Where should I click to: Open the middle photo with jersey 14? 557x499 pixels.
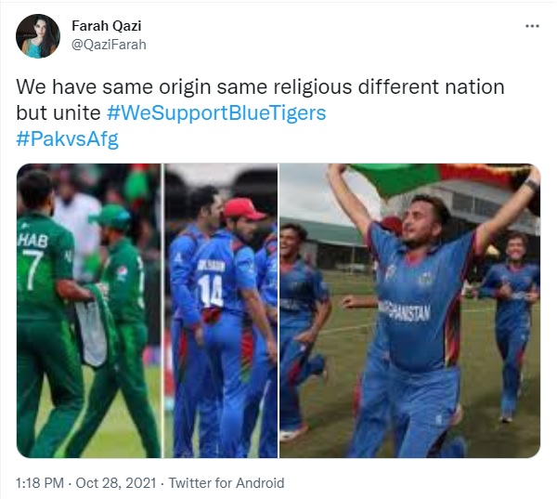pos(221,310)
